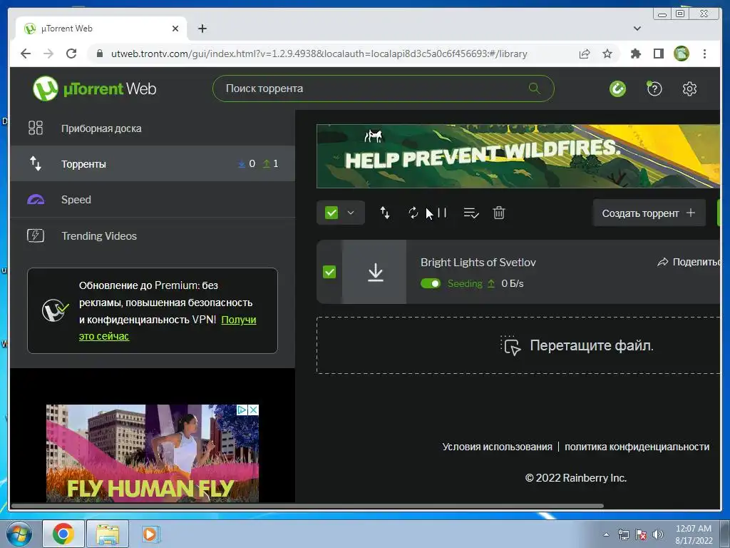
Task: Open Trending Videos section
Action: click(x=153, y=235)
